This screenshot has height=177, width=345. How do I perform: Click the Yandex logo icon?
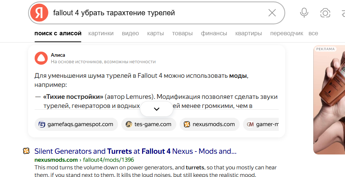point(39,13)
